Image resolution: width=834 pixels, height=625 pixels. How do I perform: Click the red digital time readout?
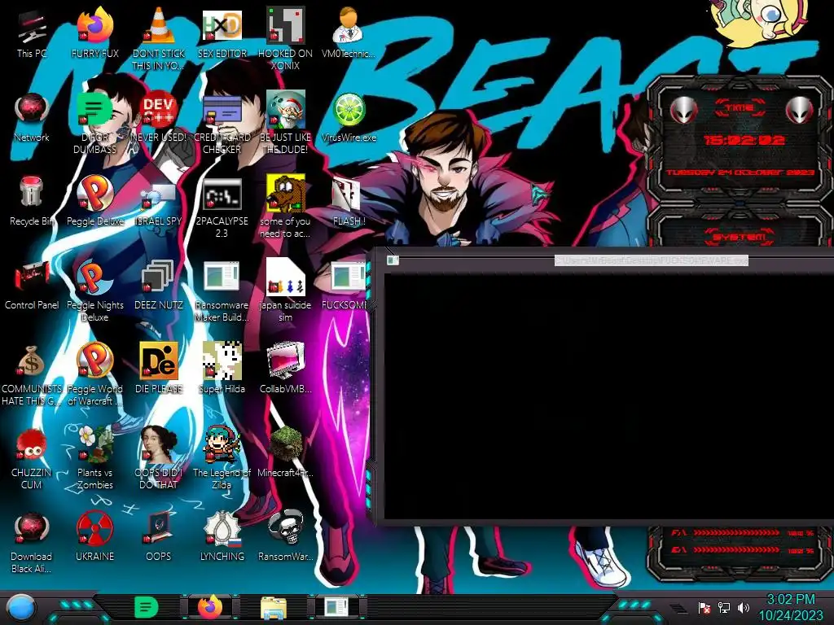click(743, 140)
